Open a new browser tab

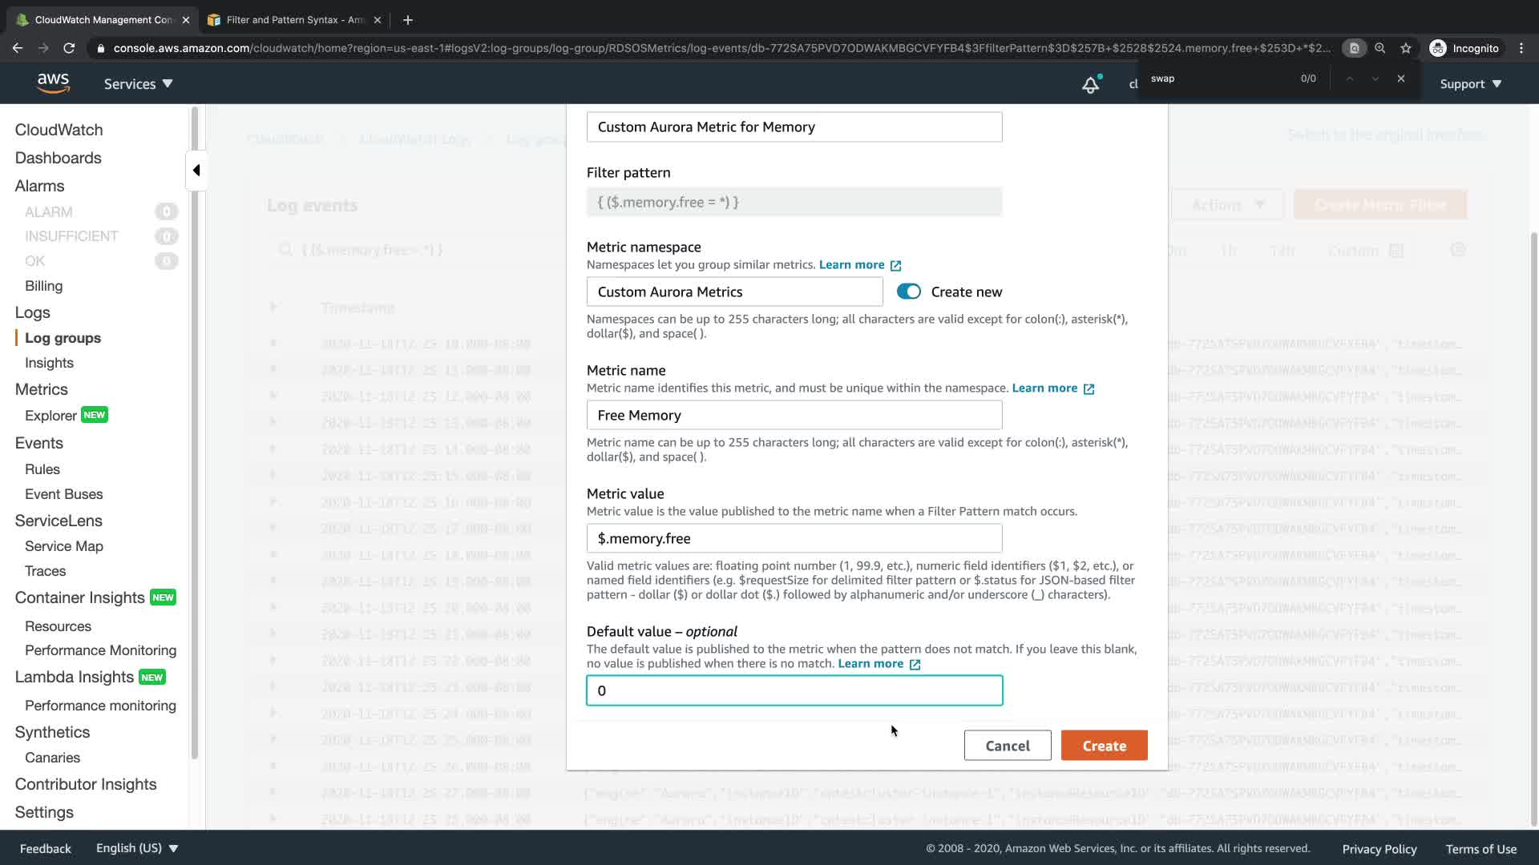tap(407, 20)
